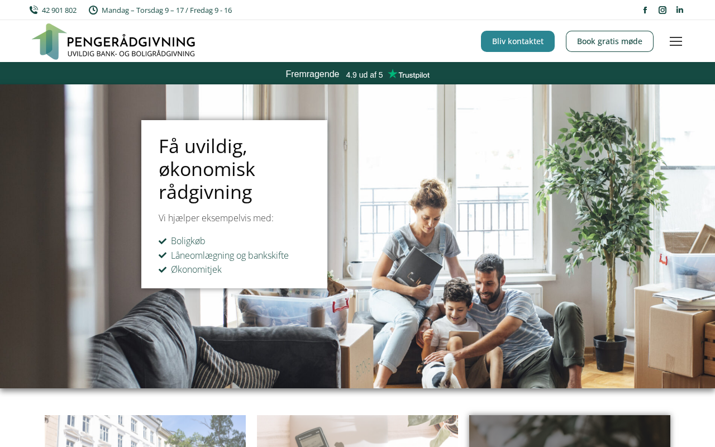Click the checkmark beside Økonomitjek
Viewport: 715px width, 447px height.
point(163,269)
